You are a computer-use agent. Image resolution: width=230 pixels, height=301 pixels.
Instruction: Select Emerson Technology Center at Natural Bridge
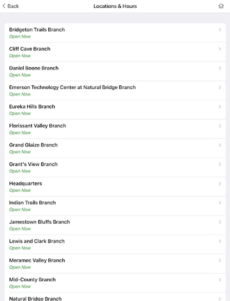(72, 87)
